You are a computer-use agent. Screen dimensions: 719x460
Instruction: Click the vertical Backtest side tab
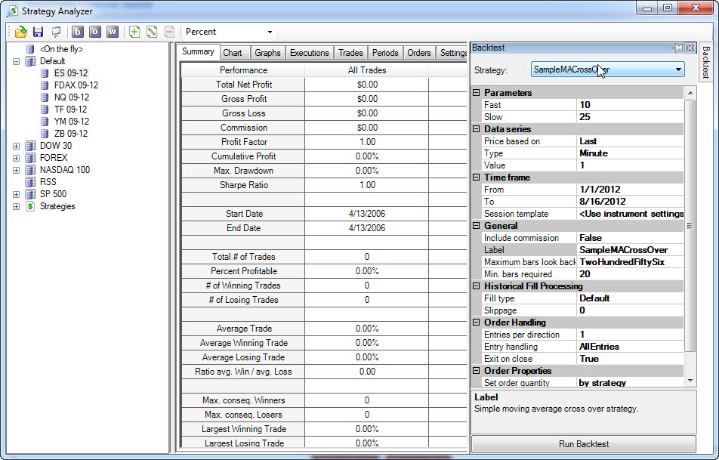706,62
